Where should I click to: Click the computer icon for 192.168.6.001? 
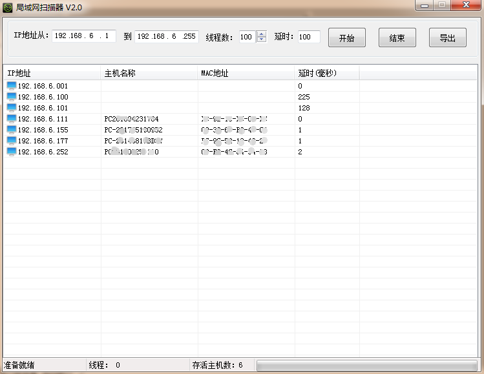tap(12, 86)
